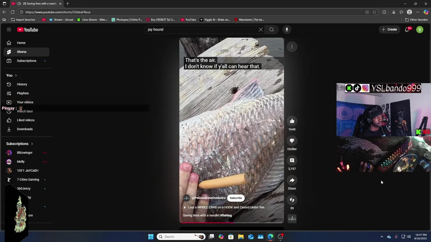Open the Windows Start menu

click(151, 237)
